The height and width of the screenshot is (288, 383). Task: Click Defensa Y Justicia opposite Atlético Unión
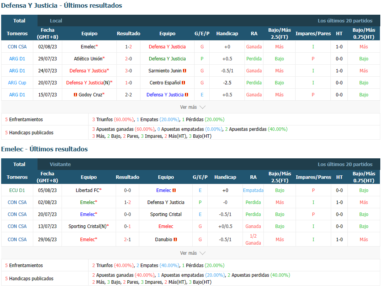pos(167,59)
